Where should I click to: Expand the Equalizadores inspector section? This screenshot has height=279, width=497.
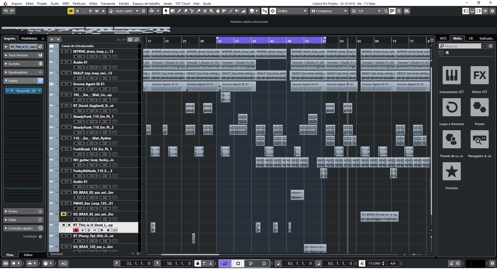(x=18, y=72)
